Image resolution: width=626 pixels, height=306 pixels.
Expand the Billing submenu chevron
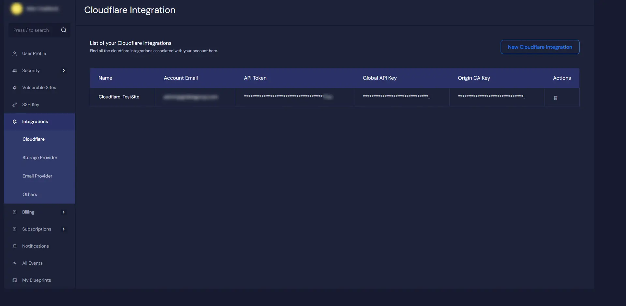[x=64, y=212]
